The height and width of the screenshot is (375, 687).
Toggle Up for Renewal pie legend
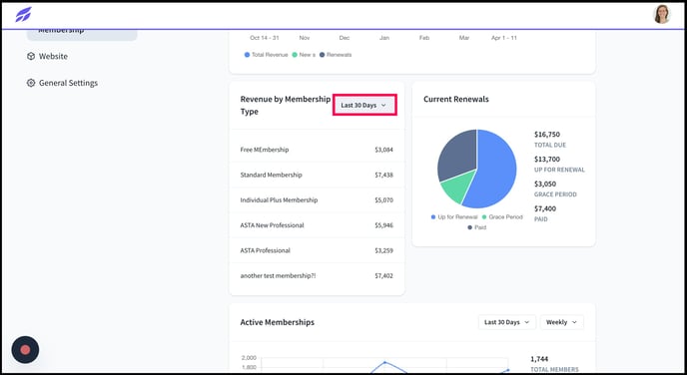click(x=454, y=217)
